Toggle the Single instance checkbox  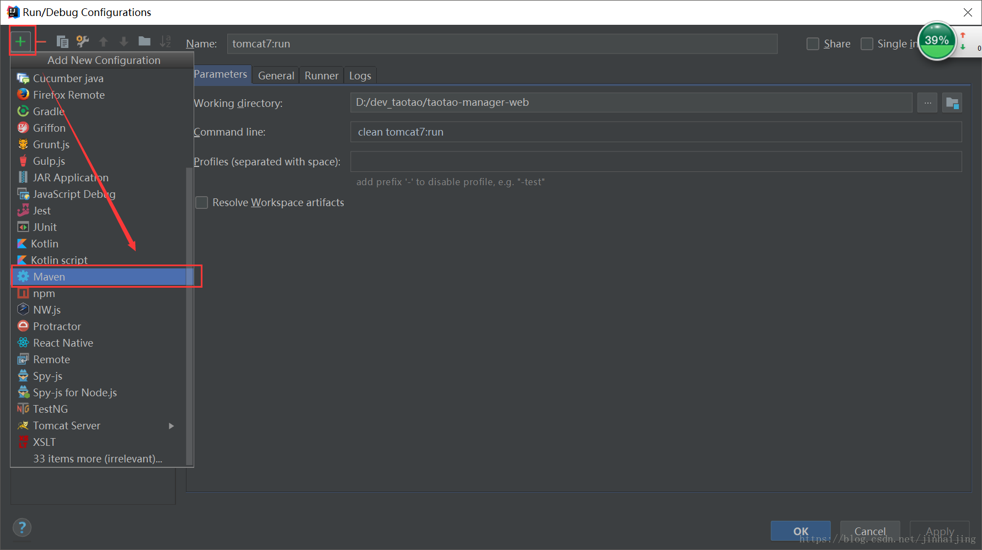867,44
